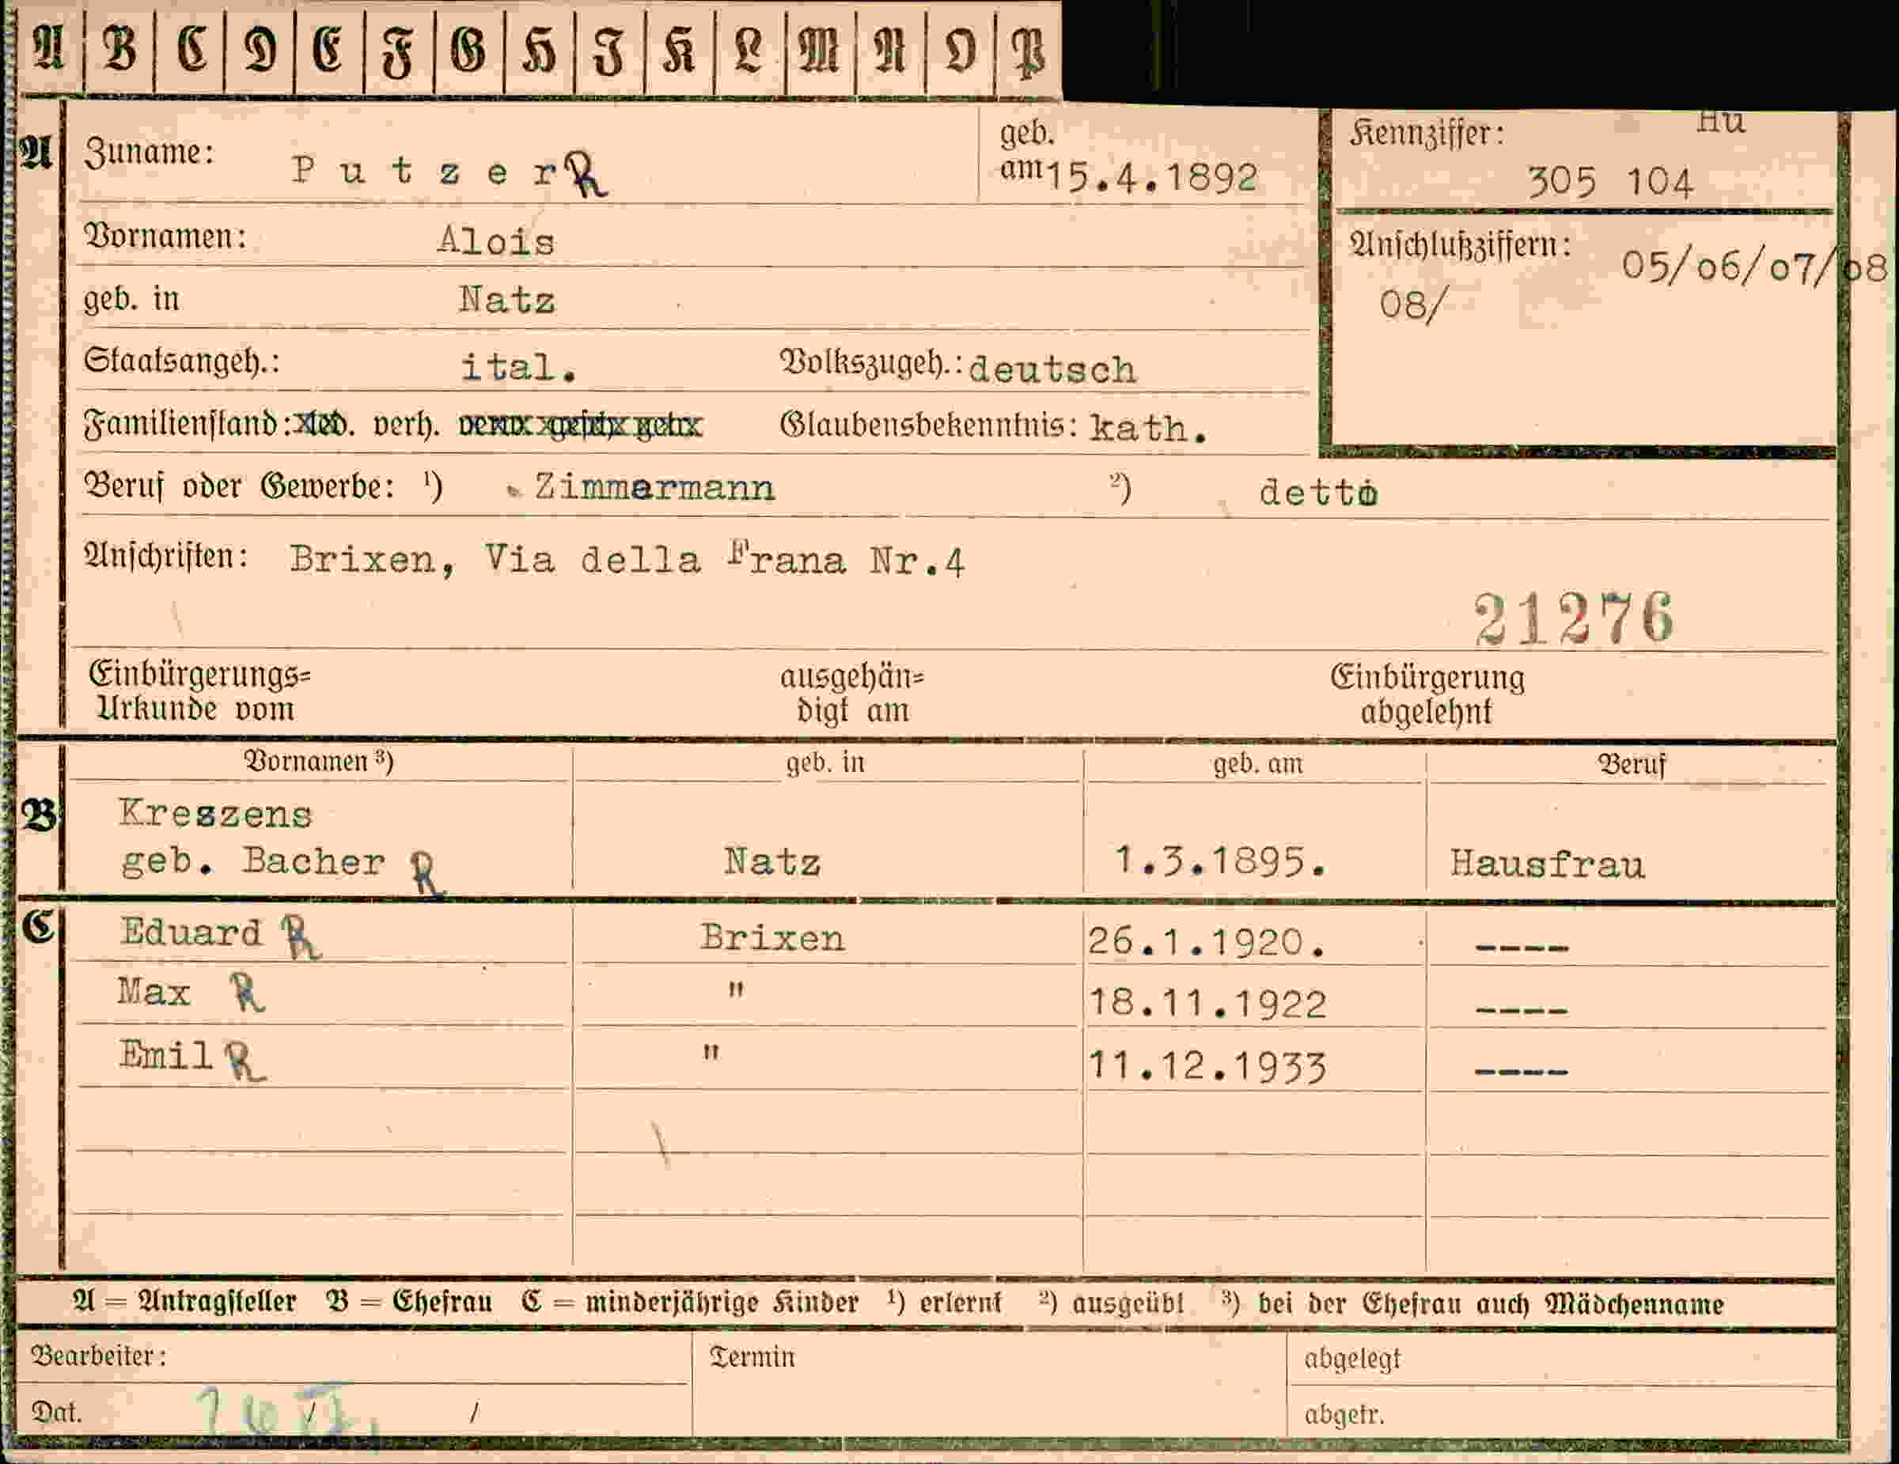Click "ausgehändigt am" text
This screenshot has height=1464, width=1899.
coord(853,694)
